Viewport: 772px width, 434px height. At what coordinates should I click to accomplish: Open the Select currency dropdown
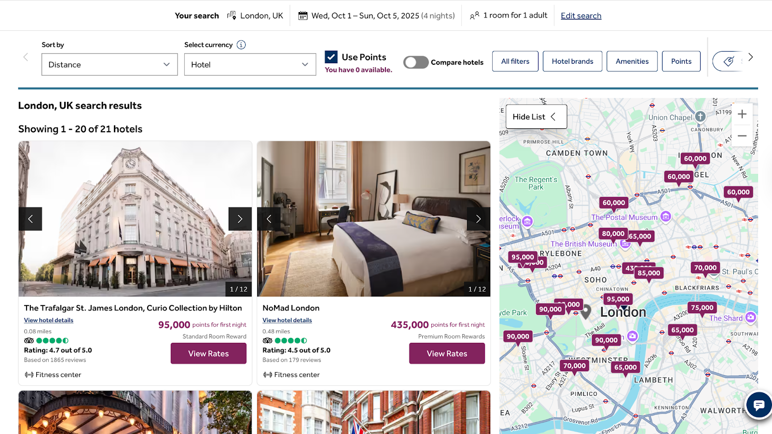tap(250, 65)
